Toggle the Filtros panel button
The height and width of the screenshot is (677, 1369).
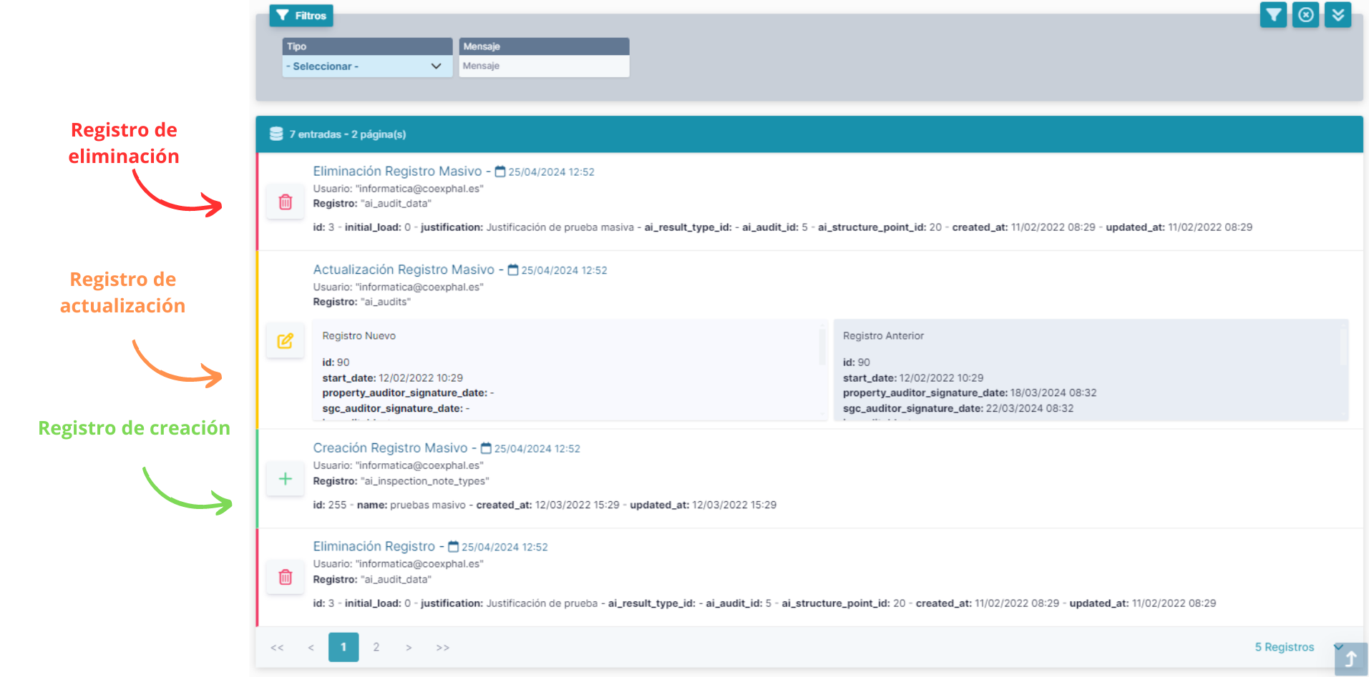click(301, 16)
